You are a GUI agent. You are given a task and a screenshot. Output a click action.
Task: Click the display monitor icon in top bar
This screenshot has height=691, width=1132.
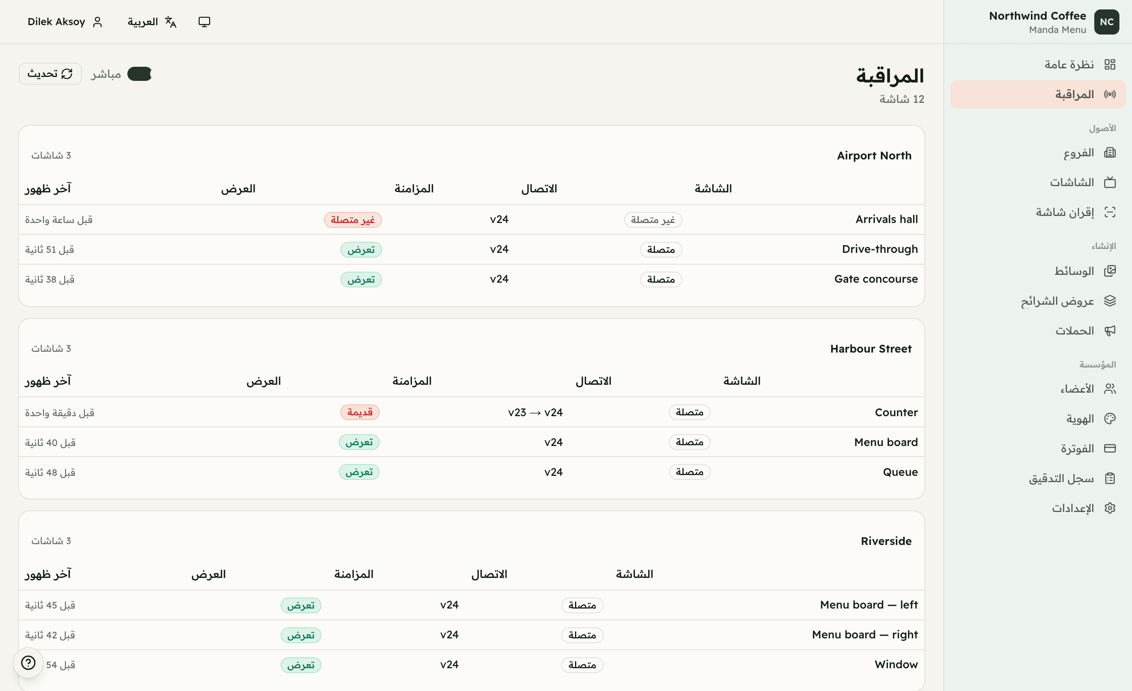(204, 22)
